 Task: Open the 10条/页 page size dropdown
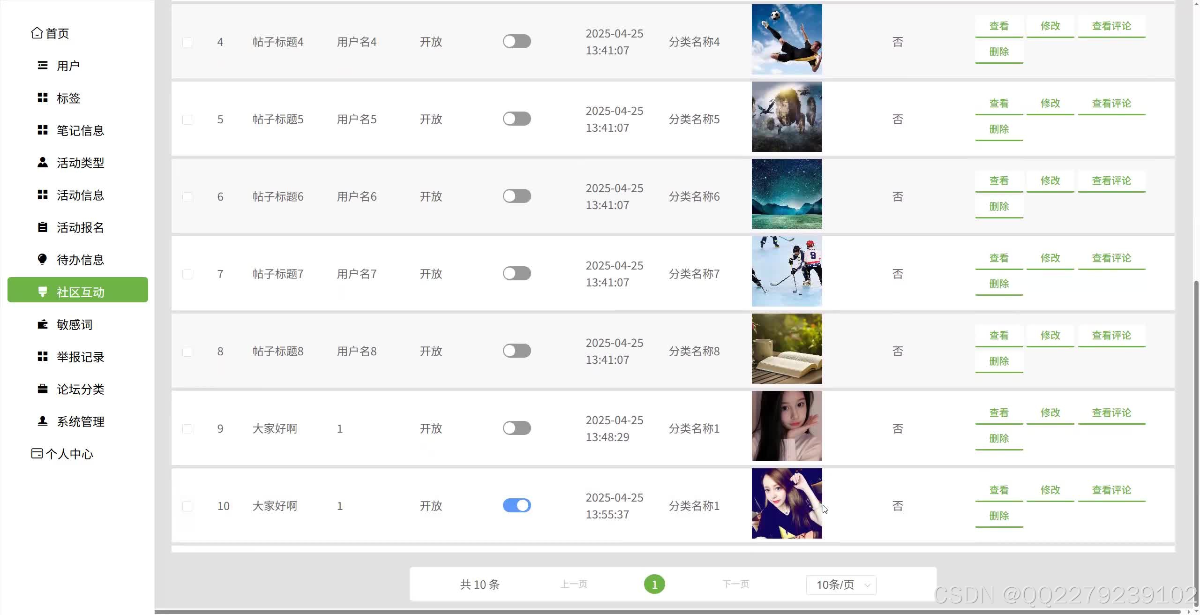click(x=841, y=585)
